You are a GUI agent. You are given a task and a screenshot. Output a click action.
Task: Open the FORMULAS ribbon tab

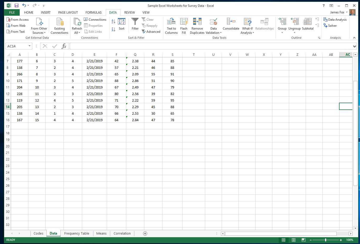point(93,12)
